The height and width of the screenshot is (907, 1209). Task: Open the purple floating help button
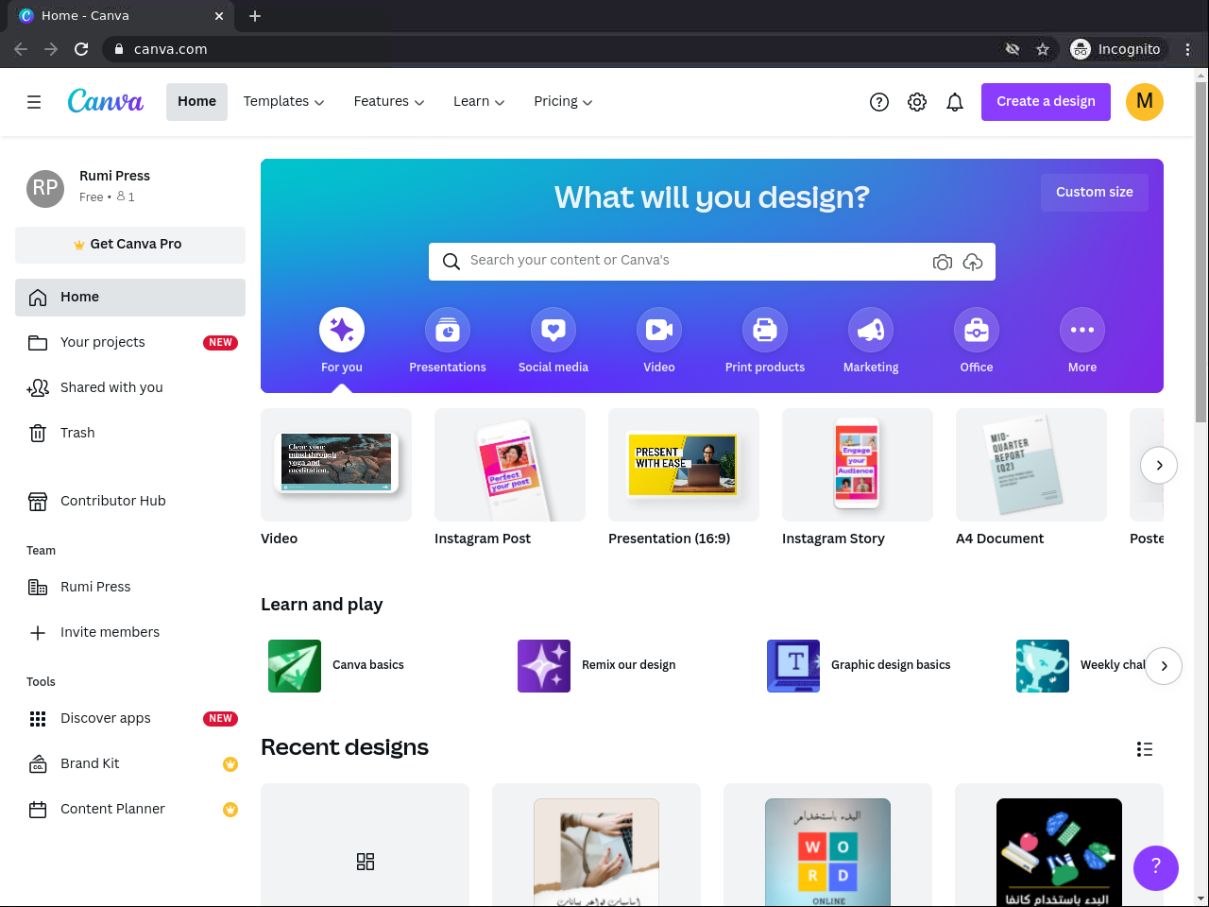(1156, 867)
